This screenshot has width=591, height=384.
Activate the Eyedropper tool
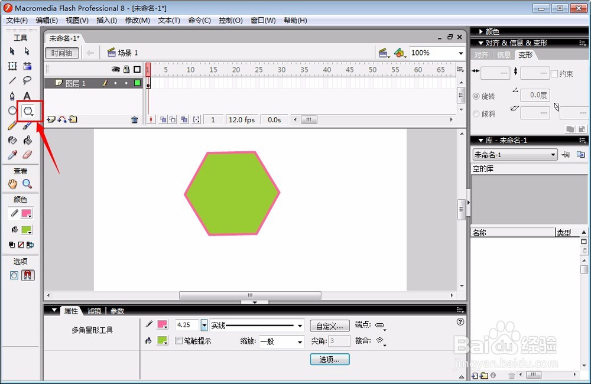pos(12,155)
